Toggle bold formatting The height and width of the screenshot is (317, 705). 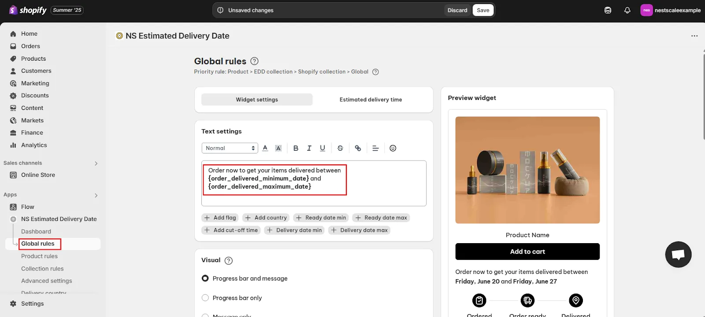click(x=296, y=148)
